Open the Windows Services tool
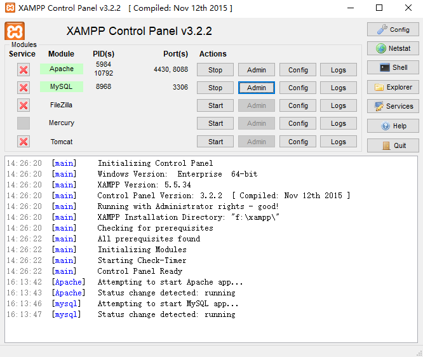Image resolution: width=423 pixels, height=357 pixels. pos(393,106)
